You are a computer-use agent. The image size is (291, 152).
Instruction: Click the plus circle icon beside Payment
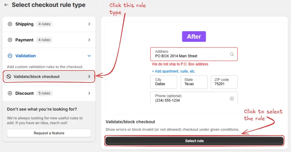10,40
